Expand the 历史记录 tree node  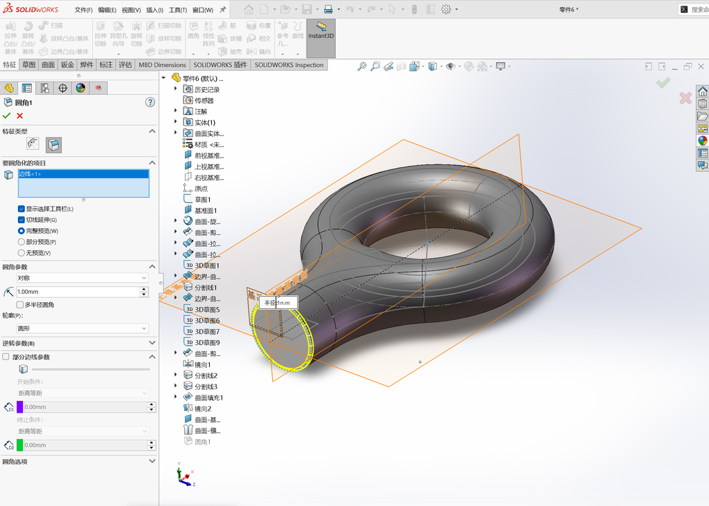pyautogui.click(x=176, y=89)
